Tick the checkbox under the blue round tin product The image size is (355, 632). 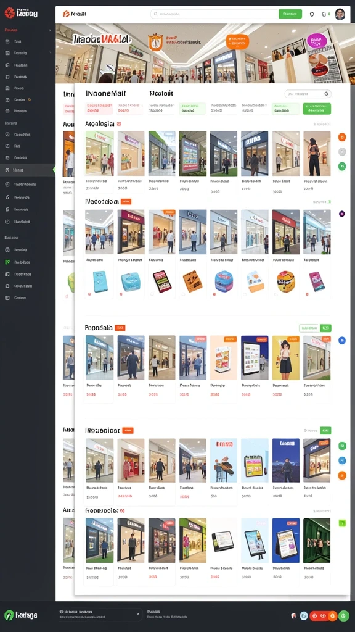coord(214,294)
